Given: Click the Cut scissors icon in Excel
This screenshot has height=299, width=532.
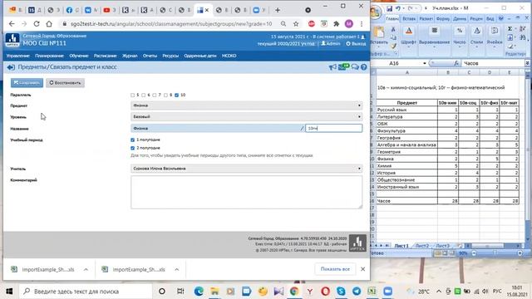Looking at the screenshot, I should coord(393,29).
